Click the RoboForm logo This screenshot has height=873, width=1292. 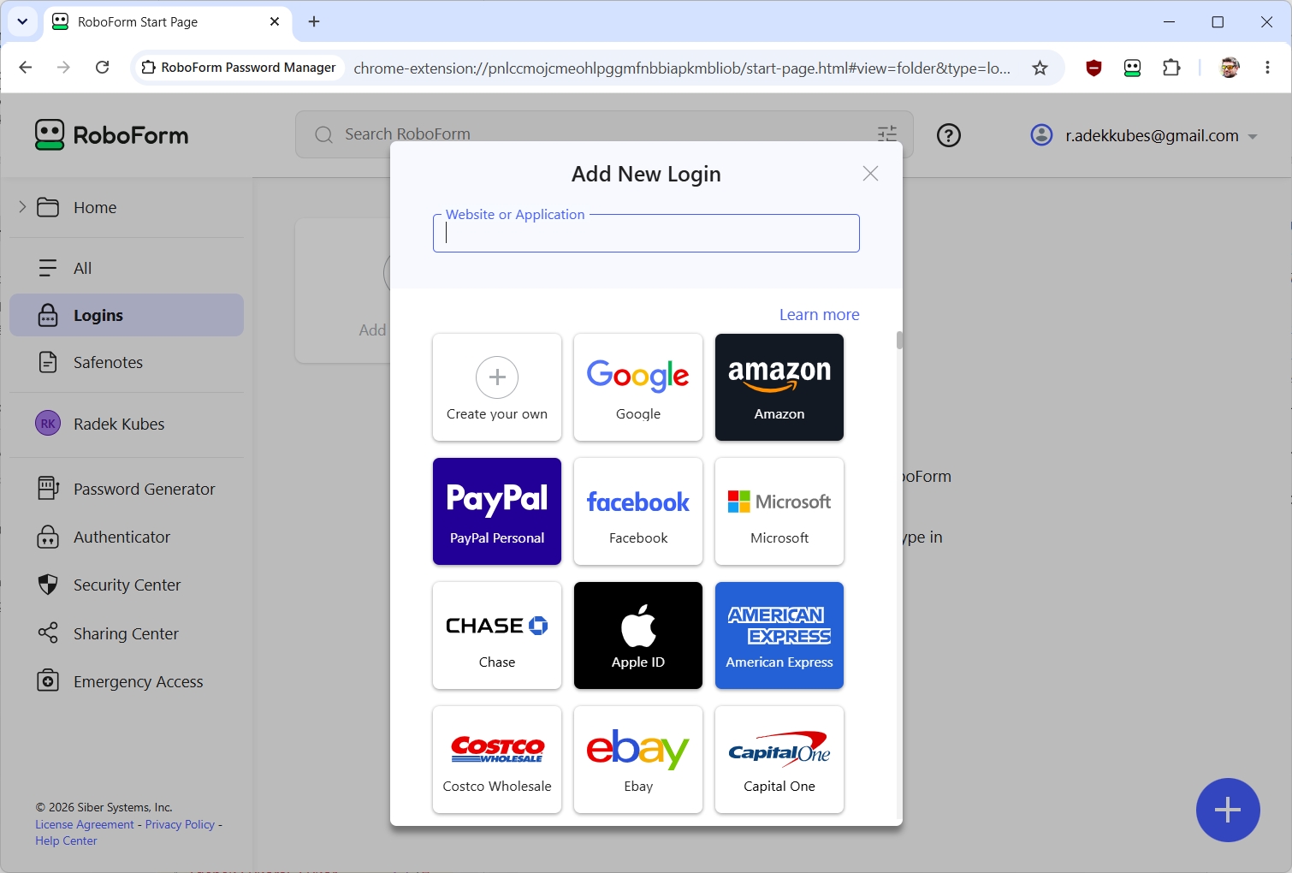point(111,134)
